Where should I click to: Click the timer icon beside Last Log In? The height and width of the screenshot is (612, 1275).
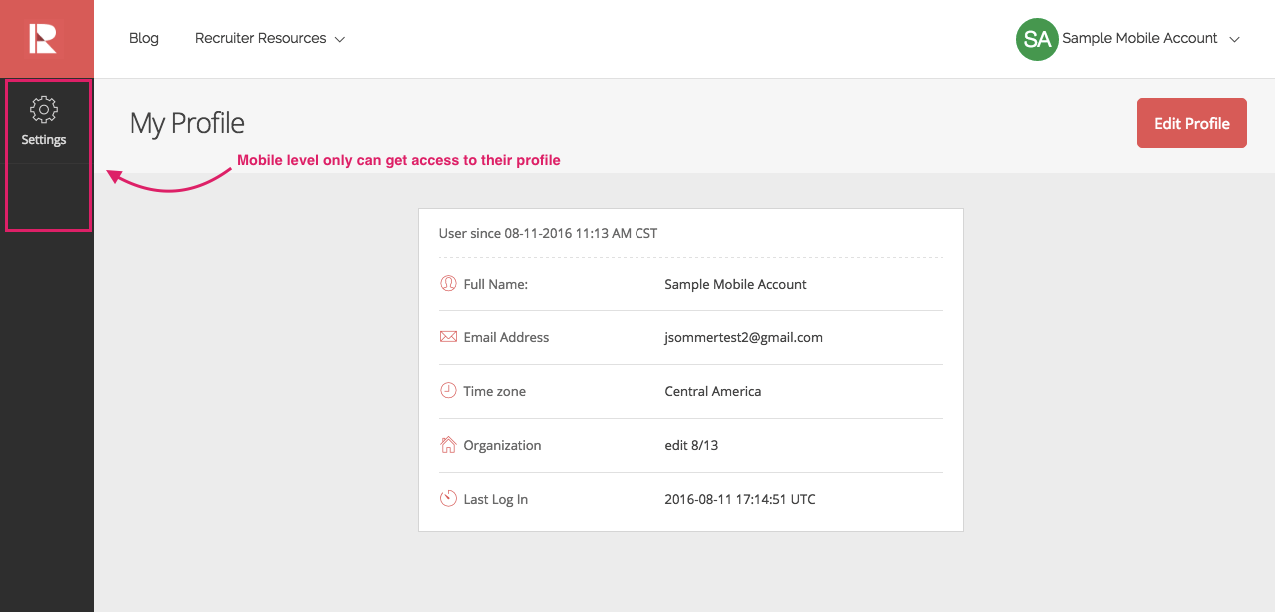[448, 498]
